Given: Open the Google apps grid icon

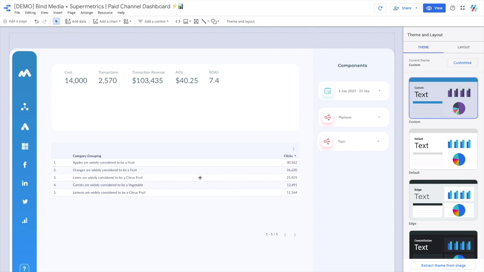Looking at the screenshot, I should (462, 8).
